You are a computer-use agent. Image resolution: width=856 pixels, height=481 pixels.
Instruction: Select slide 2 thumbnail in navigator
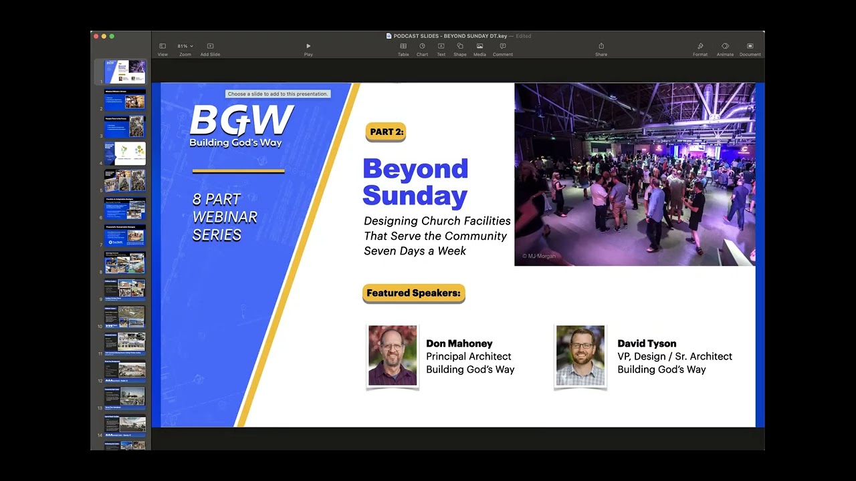[124, 99]
